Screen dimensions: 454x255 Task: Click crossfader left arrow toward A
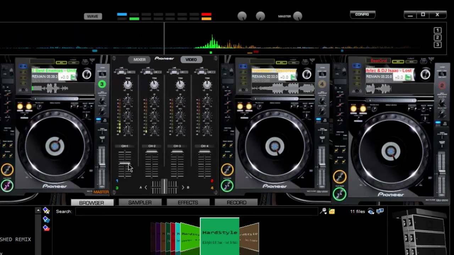click(x=146, y=187)
